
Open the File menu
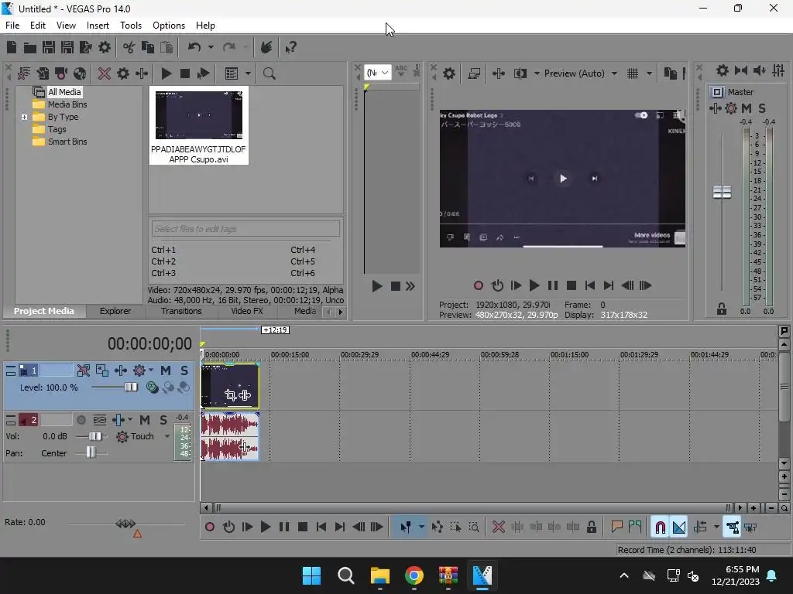[12, 26]
